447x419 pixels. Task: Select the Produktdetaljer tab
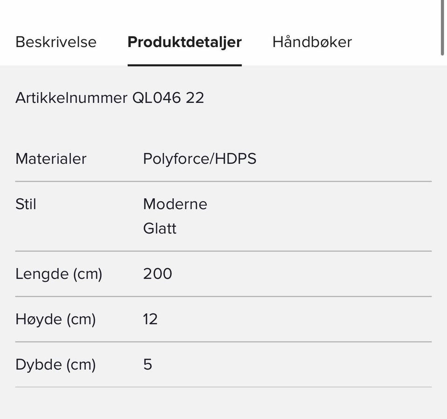(x=184, y=42)
